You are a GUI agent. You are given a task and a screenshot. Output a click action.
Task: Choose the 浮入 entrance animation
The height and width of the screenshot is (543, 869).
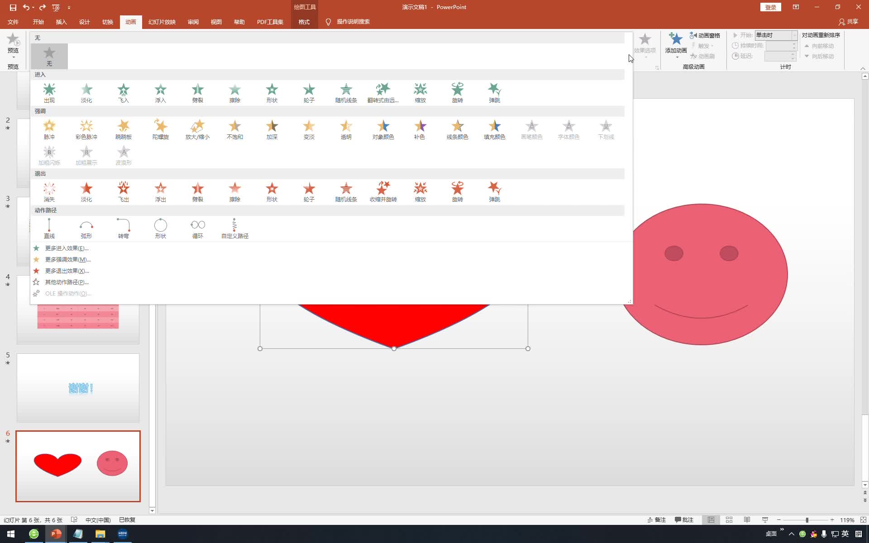pos(161,93)
